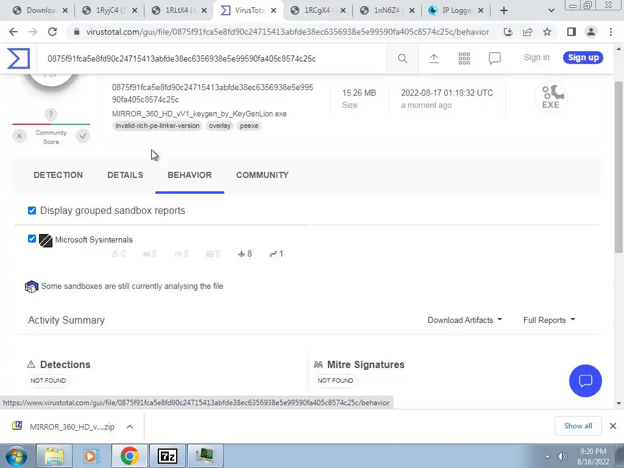Click the Chrome forward arrow
This screenshot has width=624, height=468.
(33, 32)
